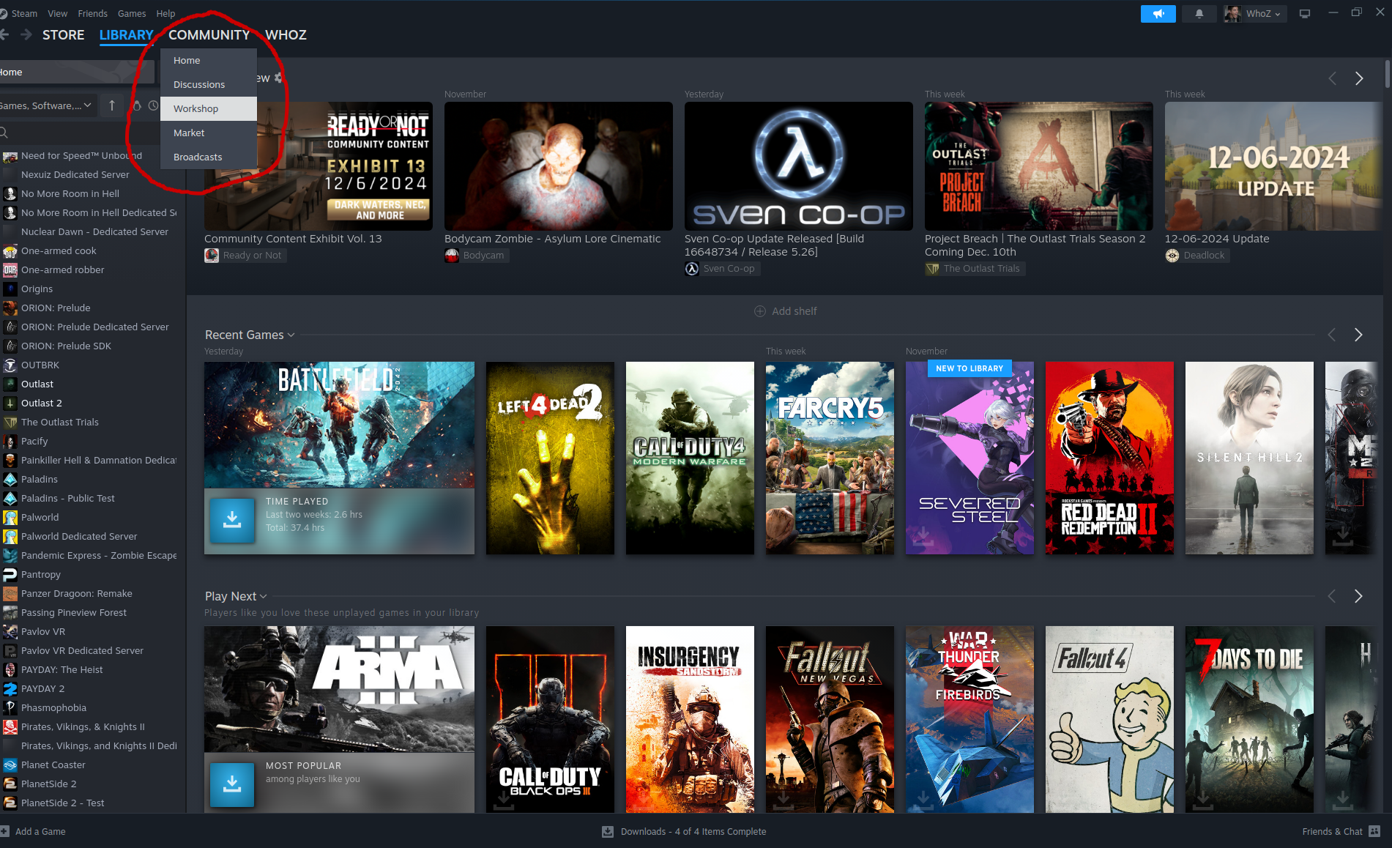
Task: Next page arrow in Play Next shelf
Action: [x=1358, y=596]
